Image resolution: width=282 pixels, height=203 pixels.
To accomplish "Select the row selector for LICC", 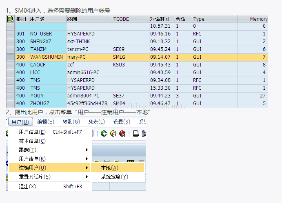I will click(x=10, y=73).
